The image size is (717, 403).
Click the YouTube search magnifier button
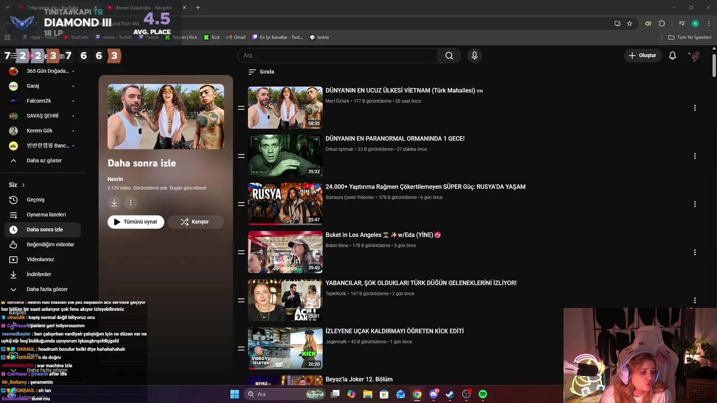click(449, 55)
